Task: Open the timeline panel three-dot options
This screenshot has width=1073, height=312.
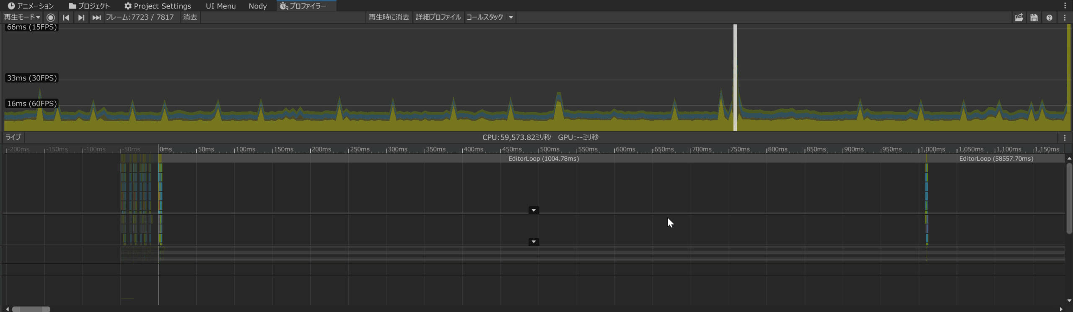Action: (x=1065, y=138)
